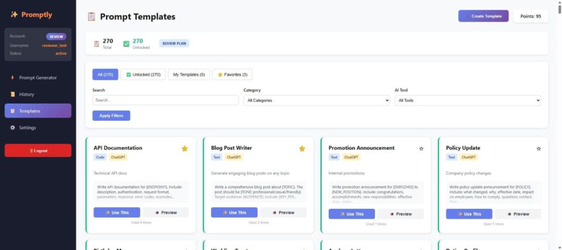The width and height of the screenshot is (562, 250).
Task: Click the 'Internal promotions' description
Action: coord(347,173)
